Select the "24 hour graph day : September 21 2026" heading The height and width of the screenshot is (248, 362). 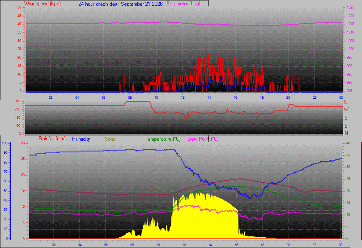[x=120, y=4]
